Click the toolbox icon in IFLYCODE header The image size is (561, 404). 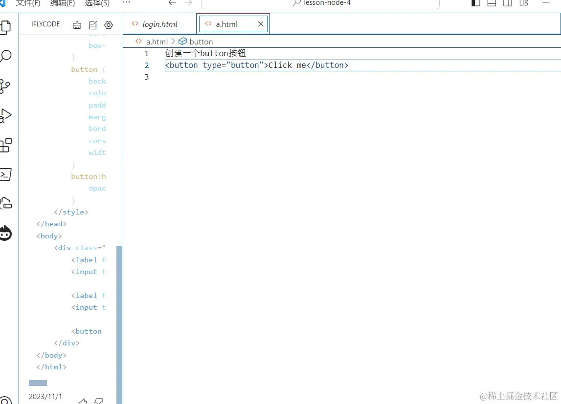click(77, 25)
